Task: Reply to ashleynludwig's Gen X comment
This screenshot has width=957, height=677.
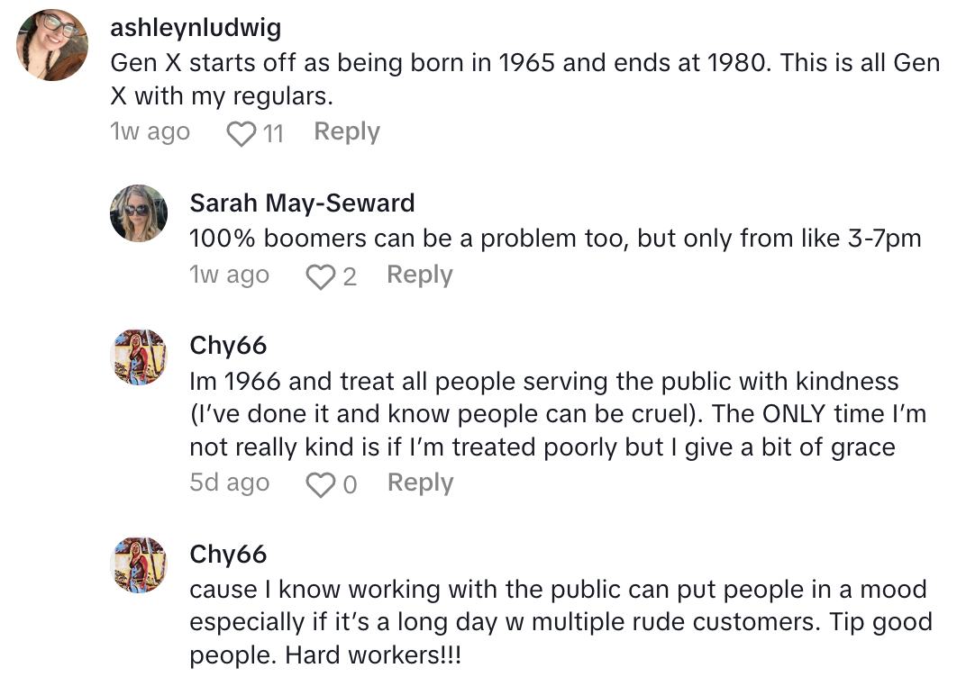Action: 346,132
